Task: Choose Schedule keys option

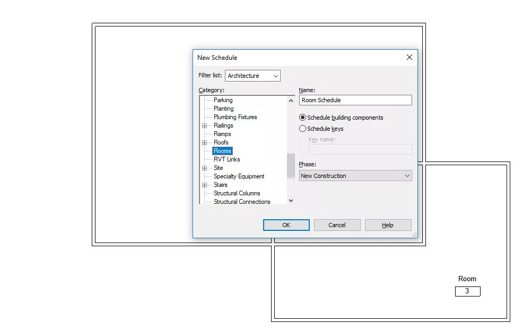Action: (321, 129)
